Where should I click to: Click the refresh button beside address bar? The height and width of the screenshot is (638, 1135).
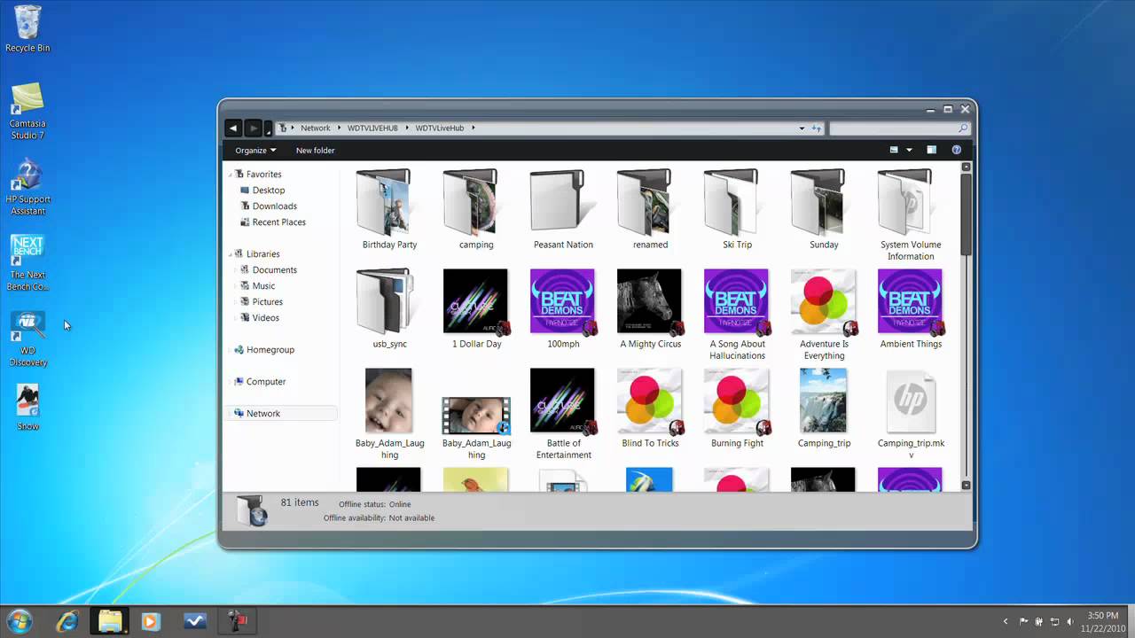[x=817, y=128]
